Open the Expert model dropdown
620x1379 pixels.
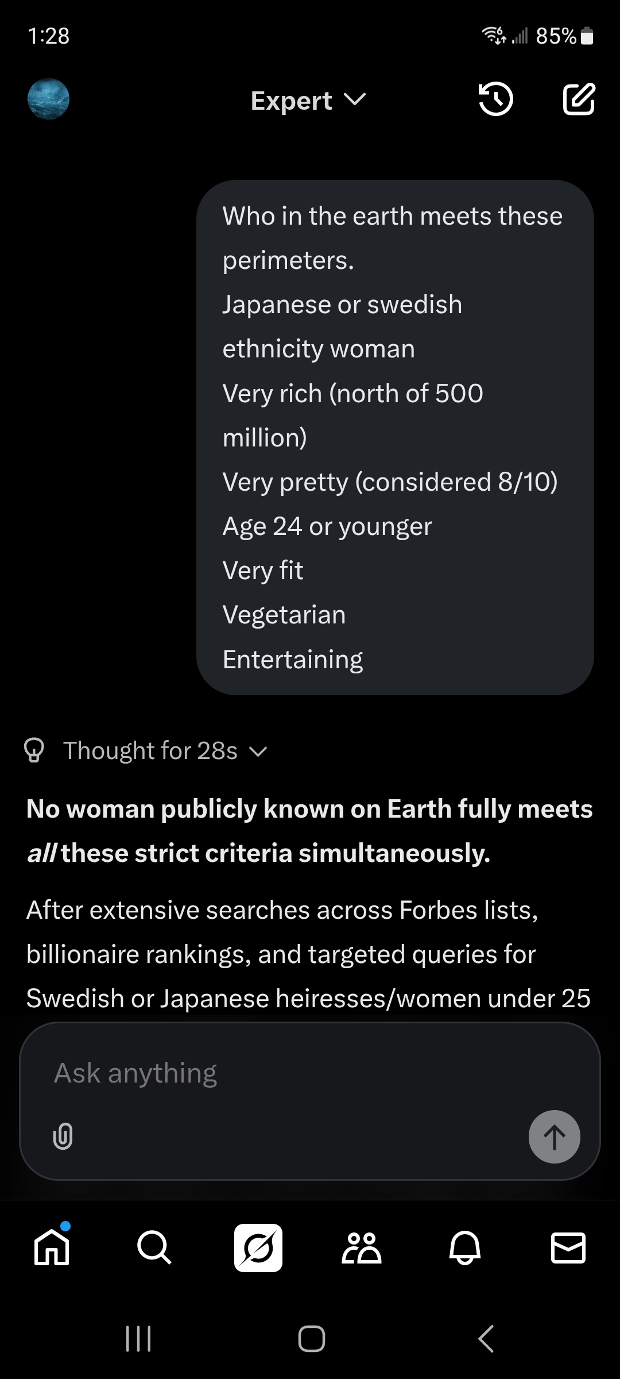[308, 101]
